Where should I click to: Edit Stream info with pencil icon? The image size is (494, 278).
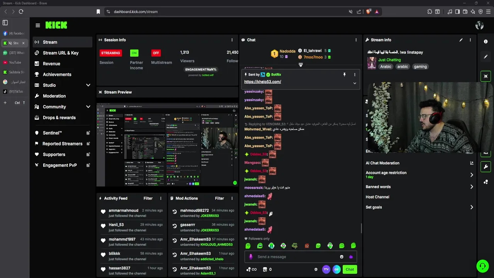click(x=461, y=40)
